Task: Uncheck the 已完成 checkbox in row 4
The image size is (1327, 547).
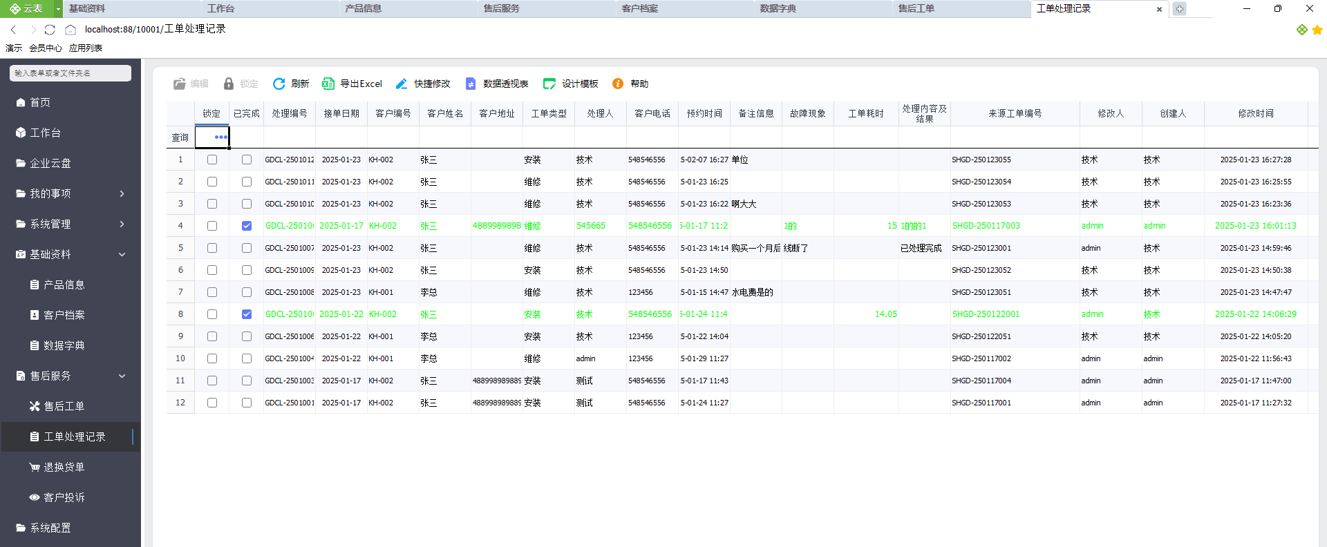Action: point(247,226)
